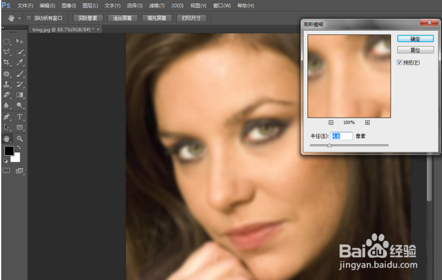
Task: Select the Path Selection arrow tool
Action: pos(7,127)
